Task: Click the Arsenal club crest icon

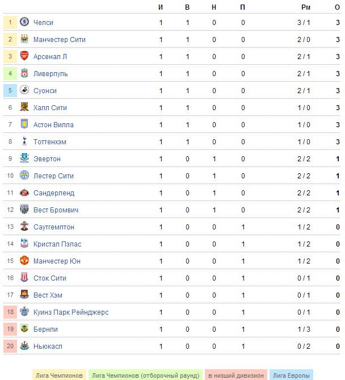Action: (24, 56)
